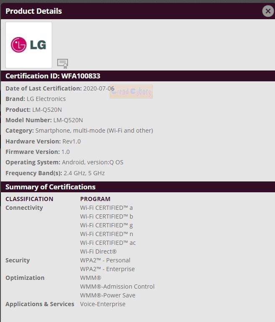Screen dimensions: 275x322
Task: Click the Date of Last Certification value
Action: [99, 88]
